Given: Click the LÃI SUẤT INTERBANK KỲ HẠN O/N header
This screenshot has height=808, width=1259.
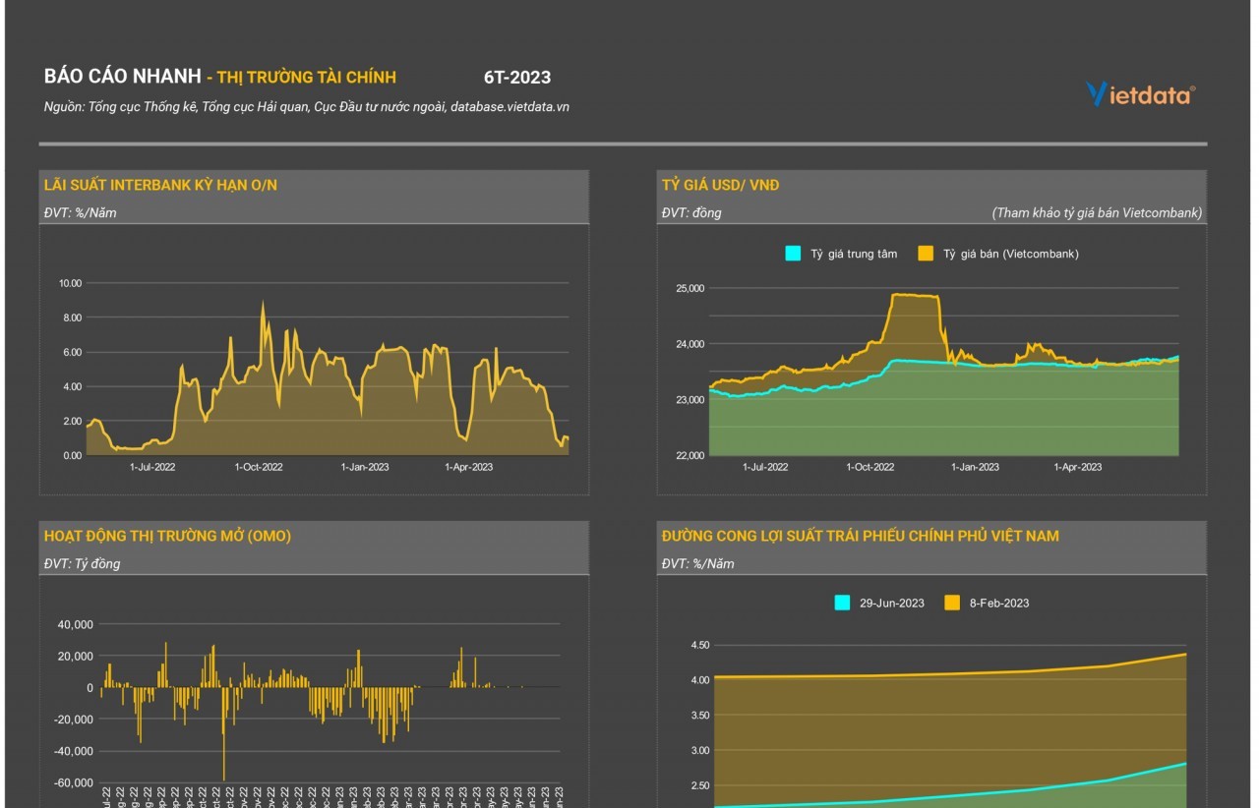Looking at the screenshot, I should pos(160,185).
